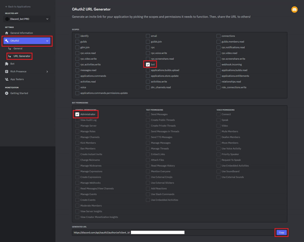Screen dimensions: 304x242
Task: Enable the voice scope checkbox
Action: point(77,87)
